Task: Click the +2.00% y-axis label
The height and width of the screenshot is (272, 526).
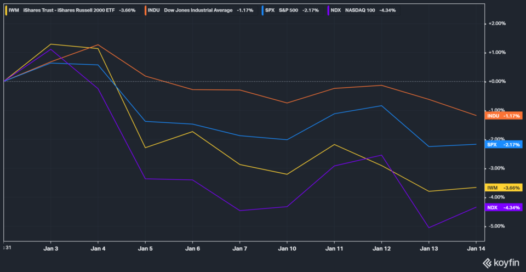Action: [x=497, y=24]
